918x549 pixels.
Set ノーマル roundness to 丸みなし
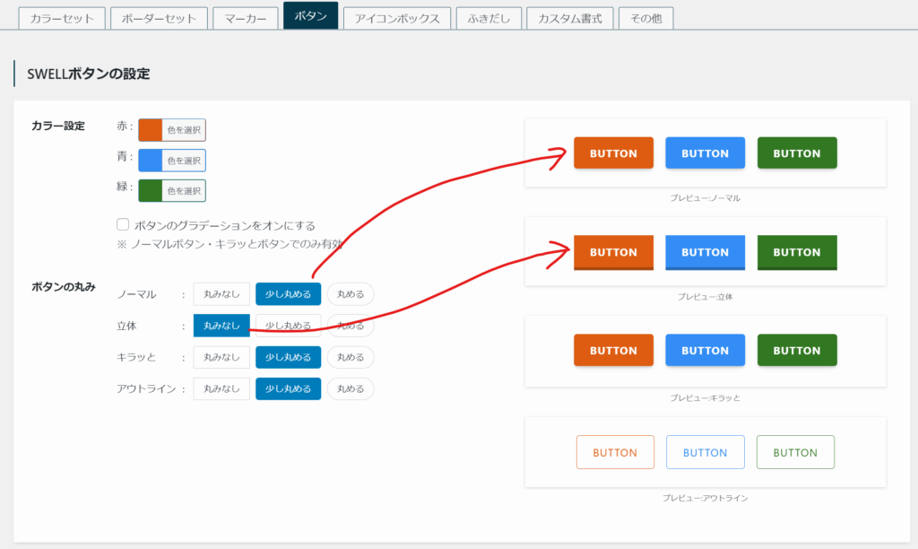click(x=221, y=294)
